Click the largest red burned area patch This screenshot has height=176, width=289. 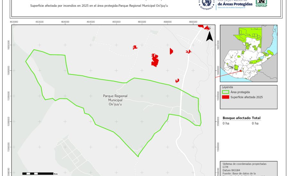(155, 60)
